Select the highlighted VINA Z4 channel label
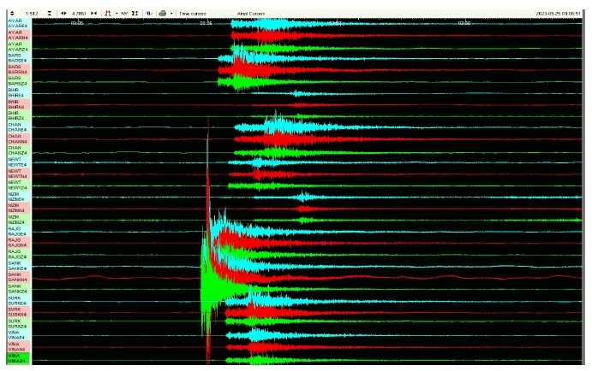Viewport: 592px width, 371px height. 17,358
